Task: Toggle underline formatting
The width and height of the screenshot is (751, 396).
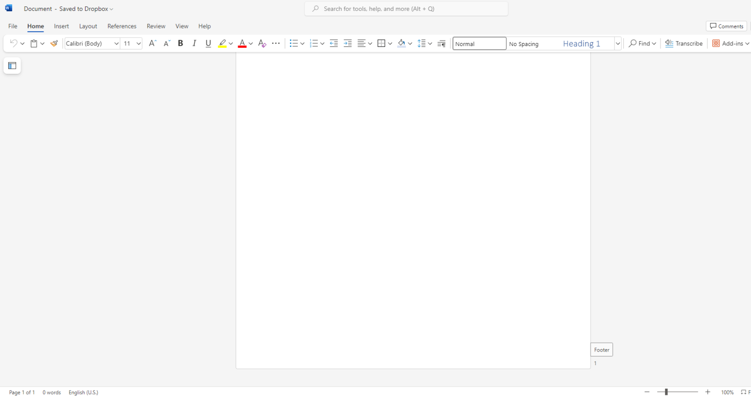Action: (x=208, y=44)
